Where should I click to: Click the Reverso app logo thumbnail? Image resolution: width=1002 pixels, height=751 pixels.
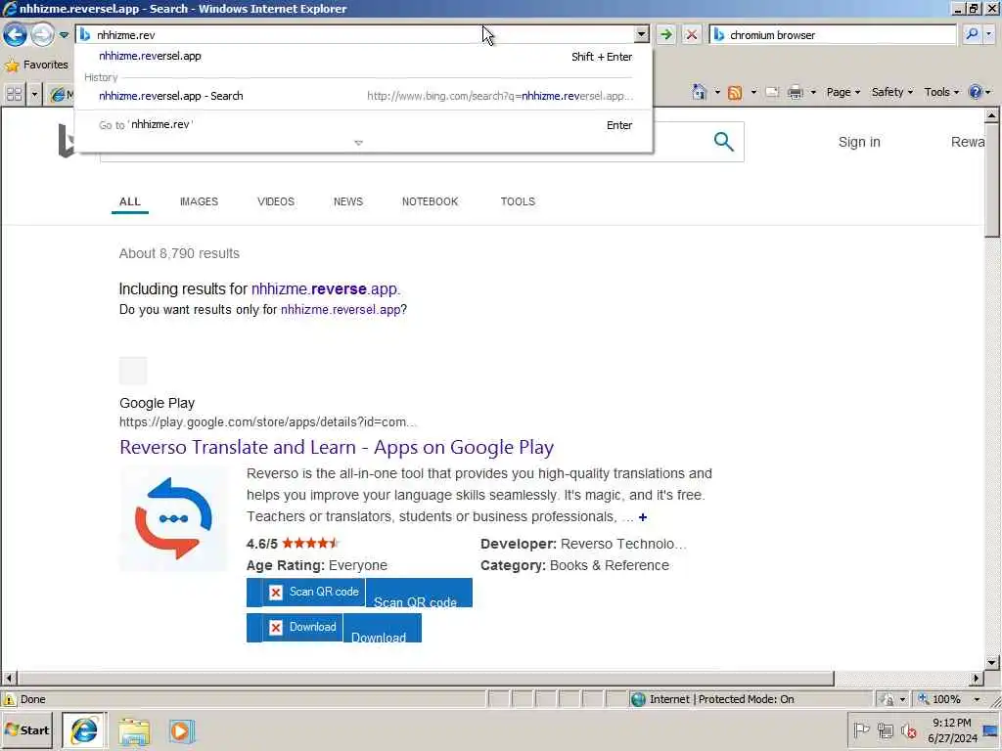click(x=173, y=518)
